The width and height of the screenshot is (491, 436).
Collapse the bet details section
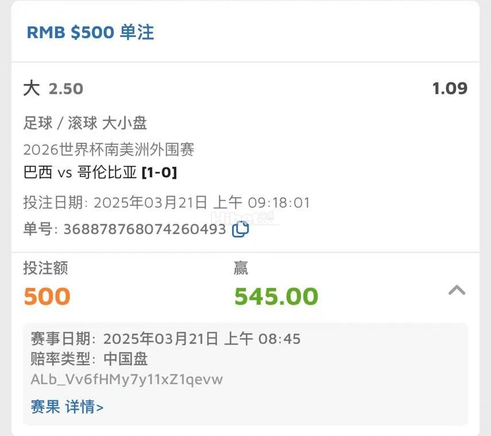coord(457,290)
